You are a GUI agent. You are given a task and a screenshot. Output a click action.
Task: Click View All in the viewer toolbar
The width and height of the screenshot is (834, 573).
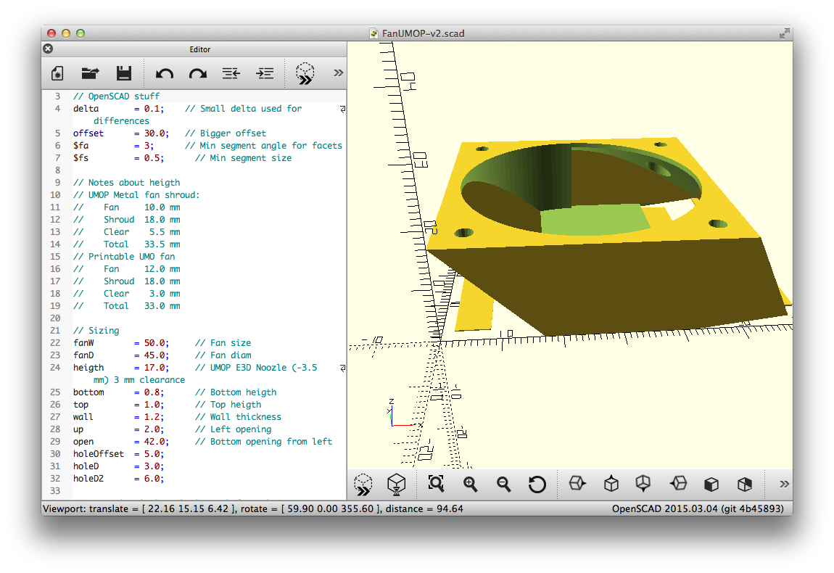(x=436, y=484)
